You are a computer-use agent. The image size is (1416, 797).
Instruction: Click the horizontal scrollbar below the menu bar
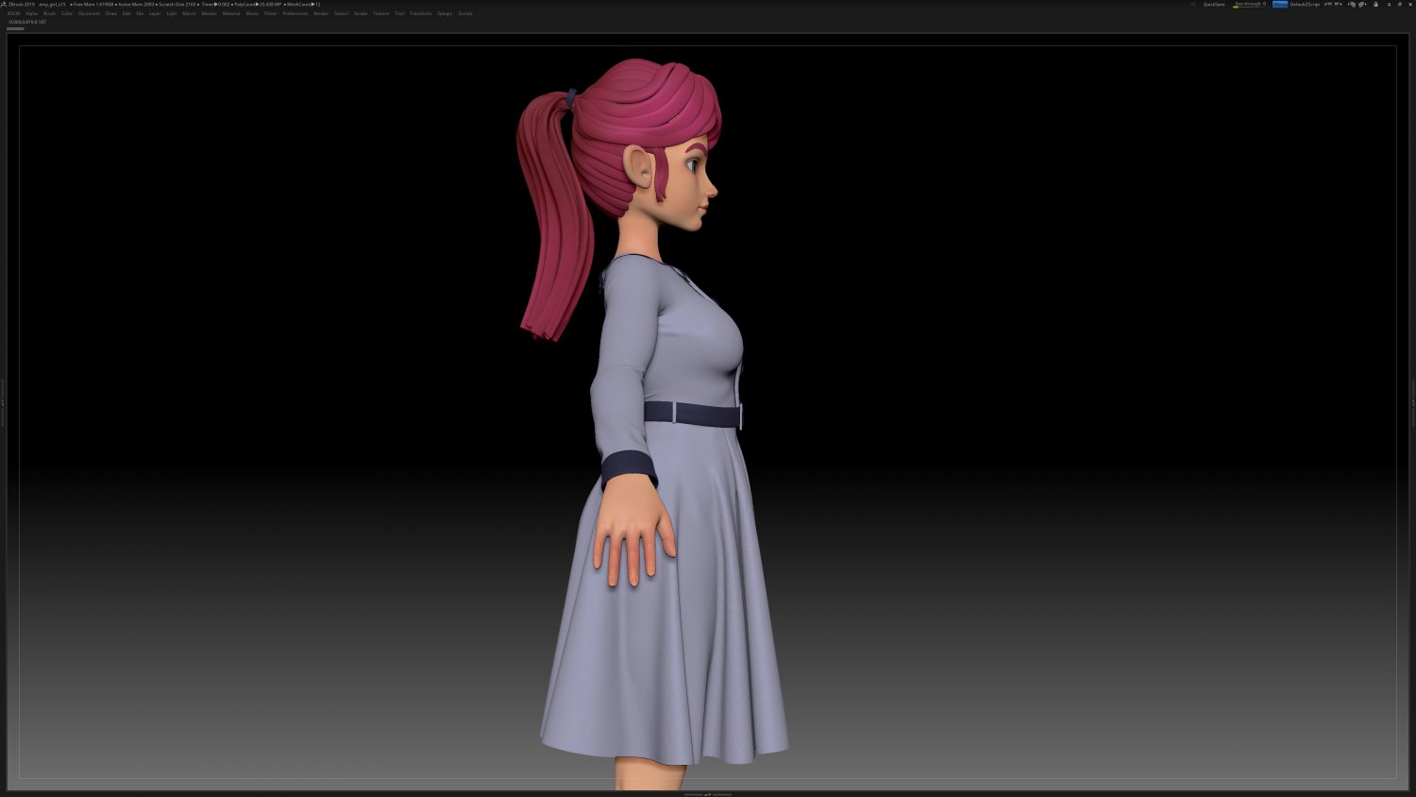17,28
